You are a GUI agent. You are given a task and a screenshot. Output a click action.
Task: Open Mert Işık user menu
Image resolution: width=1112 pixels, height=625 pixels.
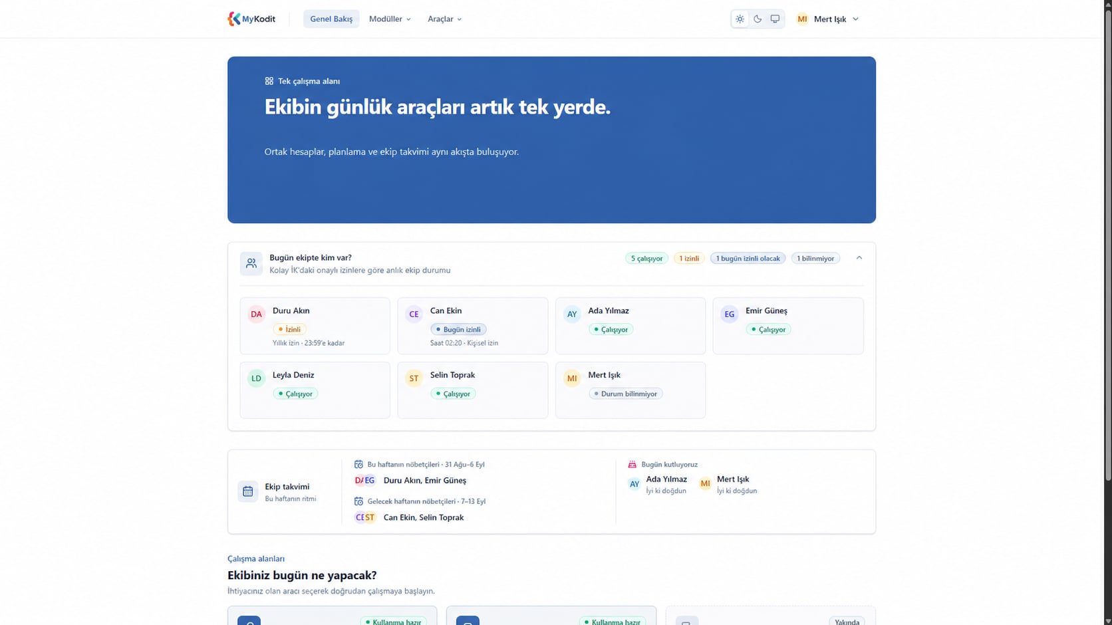[827, 19]
